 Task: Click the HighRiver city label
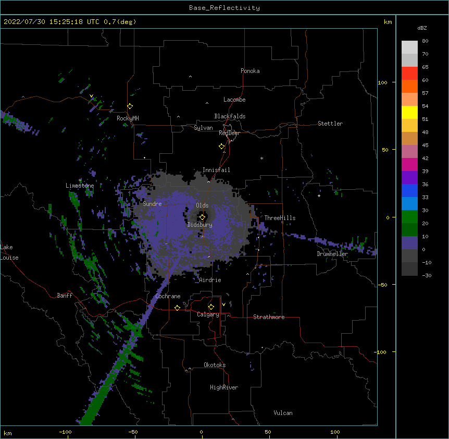pyautogui.click(x=224, y=387)
